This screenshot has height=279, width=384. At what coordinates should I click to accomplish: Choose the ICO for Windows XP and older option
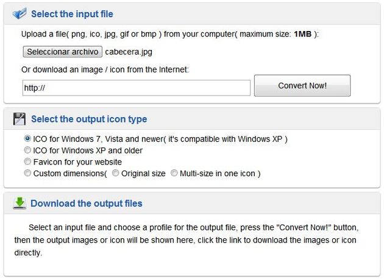[x=27, y=150]
